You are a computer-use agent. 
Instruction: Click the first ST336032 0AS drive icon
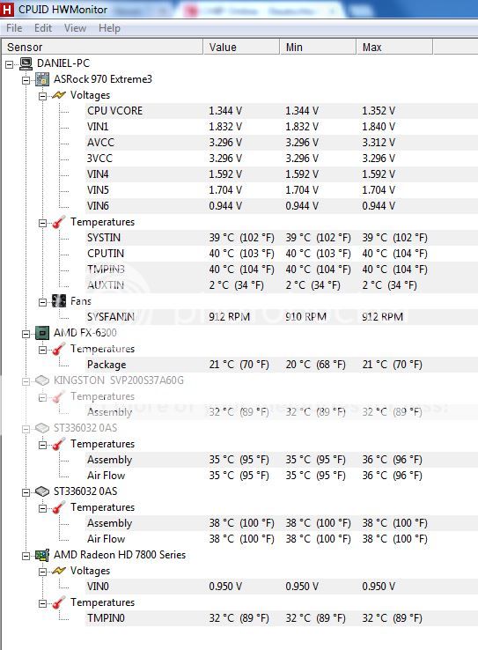[x=42, y=428]
